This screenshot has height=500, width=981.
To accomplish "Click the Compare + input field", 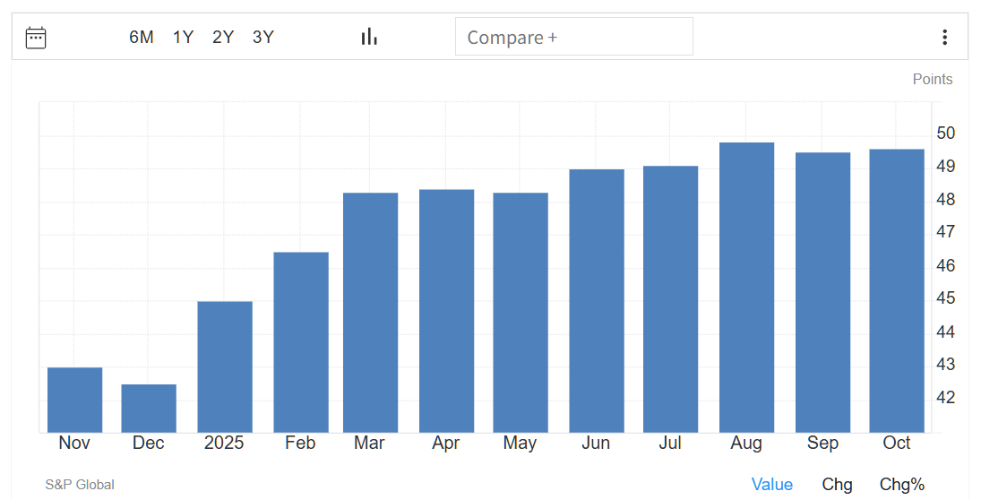I will 573,37.
